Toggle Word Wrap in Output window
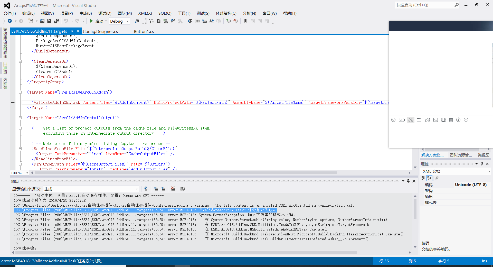Screen dimensions: 493x267 pyautogui.click(x=183, y=189)
